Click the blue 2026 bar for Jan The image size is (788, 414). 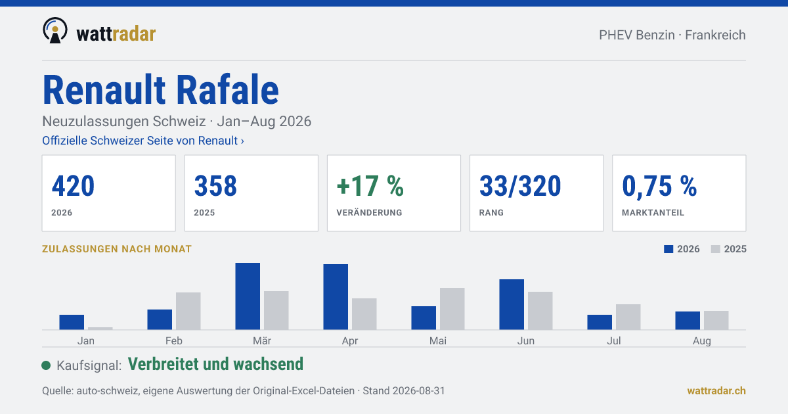(x=72, y=322)
